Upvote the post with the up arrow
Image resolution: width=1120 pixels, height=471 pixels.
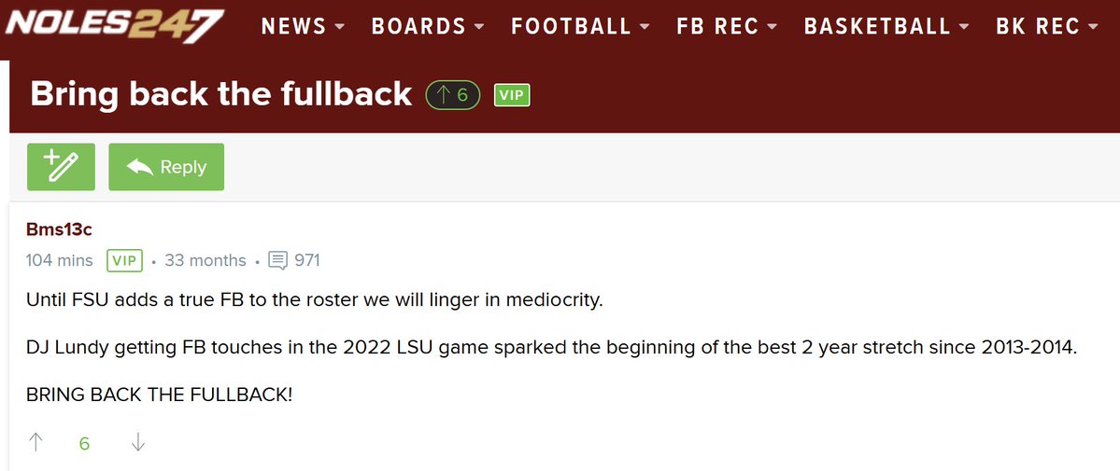(35, 443)
